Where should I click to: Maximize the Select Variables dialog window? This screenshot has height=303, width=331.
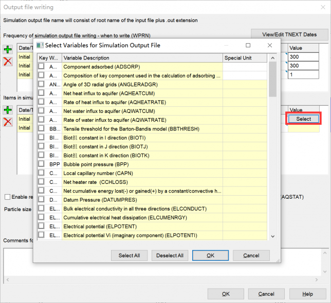point(248,45)
